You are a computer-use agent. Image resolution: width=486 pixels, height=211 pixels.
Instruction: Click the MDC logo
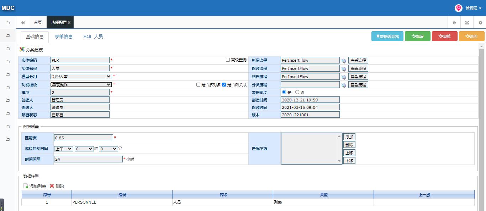point(8,8)
